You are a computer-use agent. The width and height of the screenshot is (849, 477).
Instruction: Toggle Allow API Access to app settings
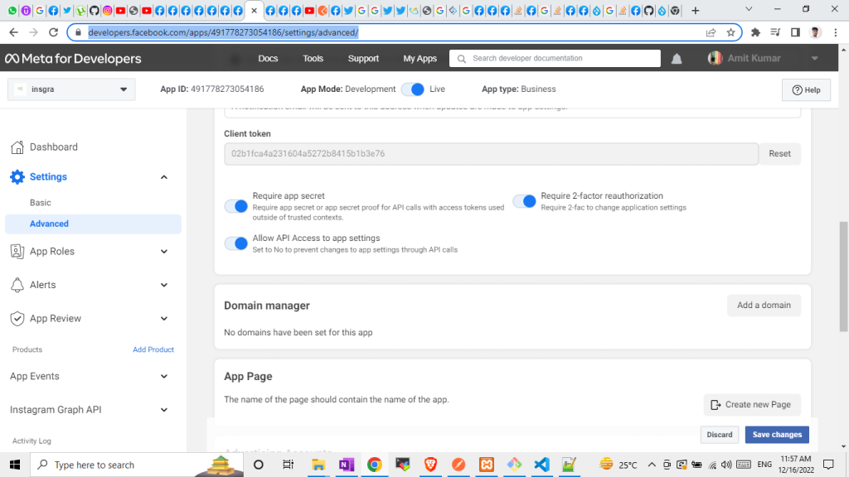(x=236, y=243)
